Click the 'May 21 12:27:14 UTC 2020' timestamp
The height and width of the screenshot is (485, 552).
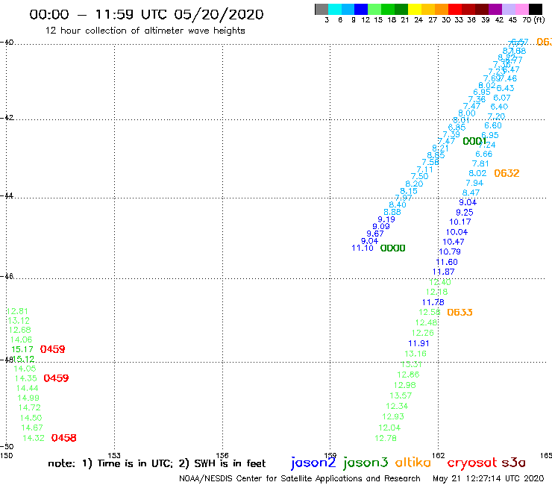(489, 479)
